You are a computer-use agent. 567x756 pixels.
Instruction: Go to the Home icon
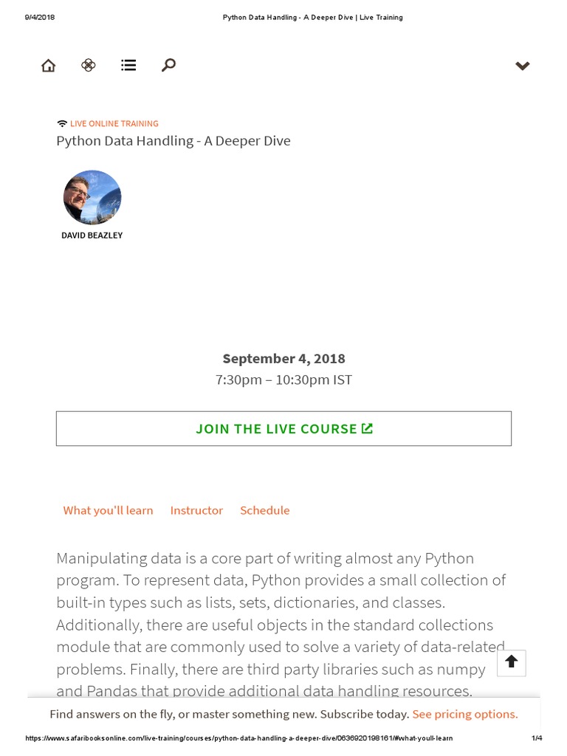tap(48, 66)
